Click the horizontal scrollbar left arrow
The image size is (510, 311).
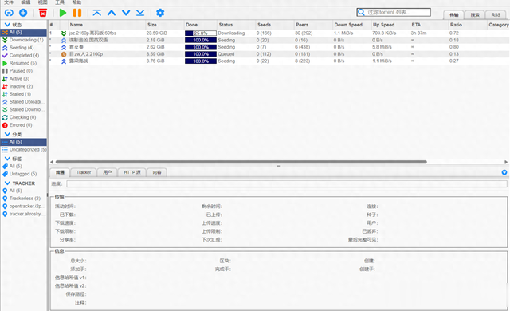point(52,162)
